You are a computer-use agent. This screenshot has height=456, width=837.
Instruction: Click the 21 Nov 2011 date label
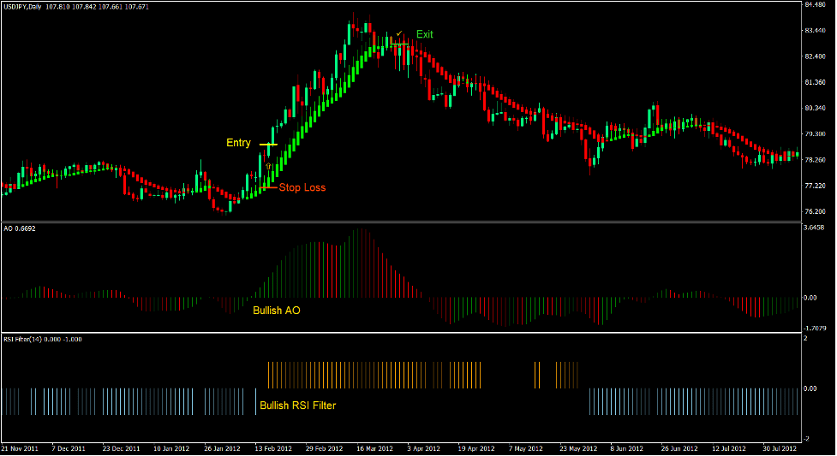click(21, 448)
